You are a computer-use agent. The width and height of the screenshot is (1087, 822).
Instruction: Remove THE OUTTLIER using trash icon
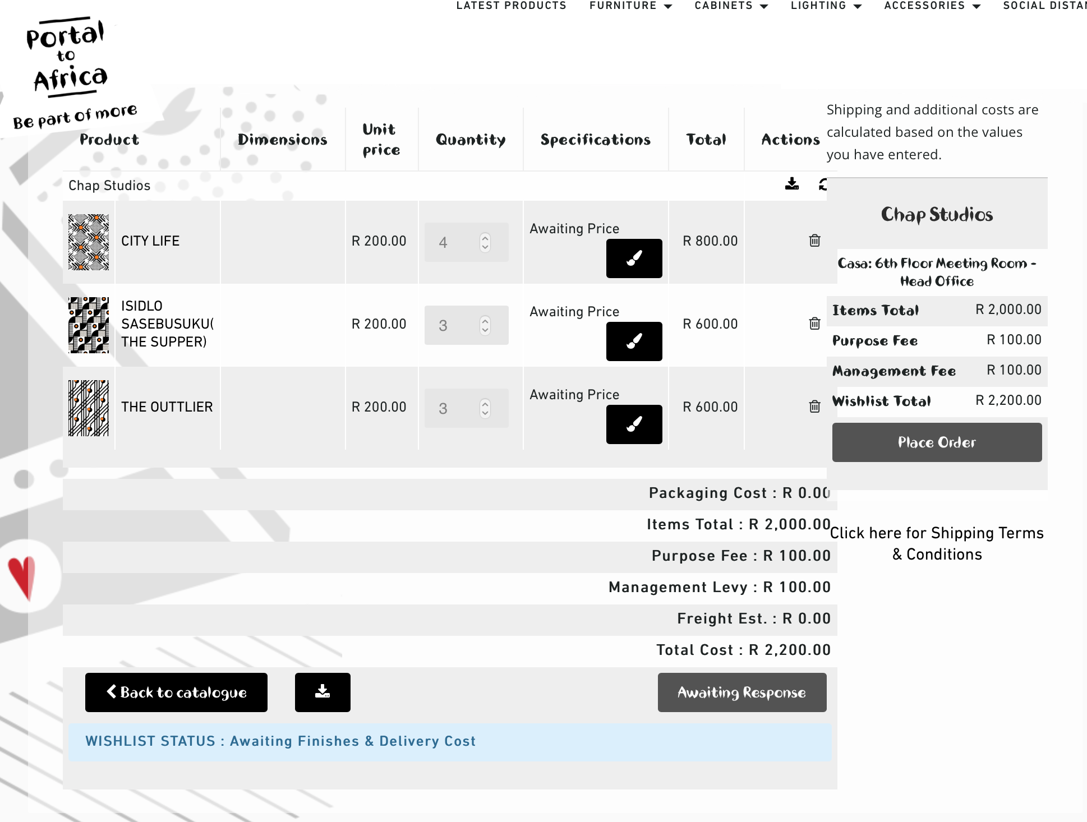[814, 407]
